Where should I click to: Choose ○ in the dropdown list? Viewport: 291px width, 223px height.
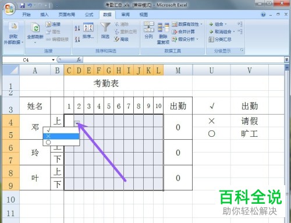[61, 142]
